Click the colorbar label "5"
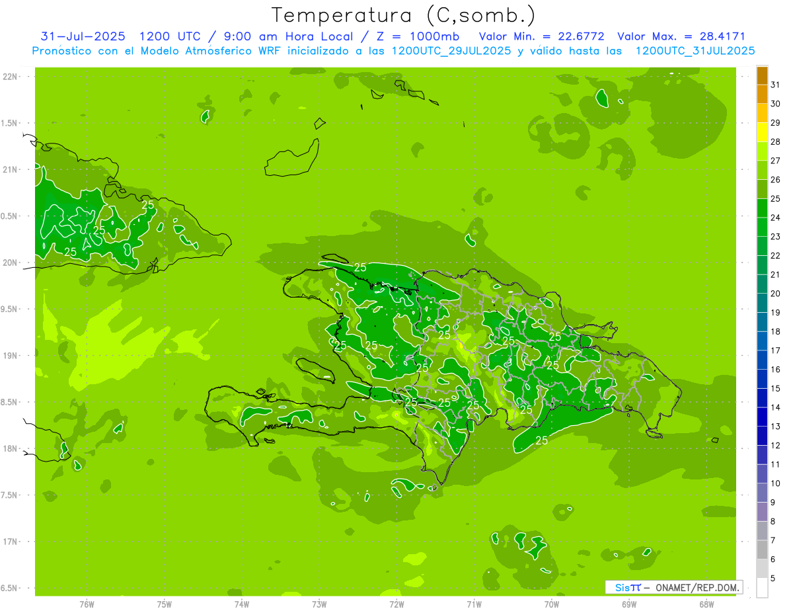This screenshot has width=793, height=613. coord(773,579)
